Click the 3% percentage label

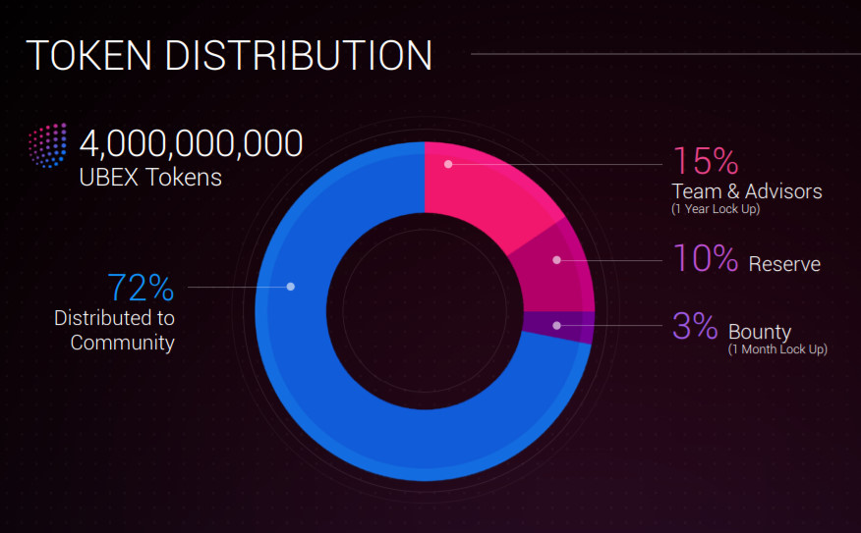[x=695, y=326]
